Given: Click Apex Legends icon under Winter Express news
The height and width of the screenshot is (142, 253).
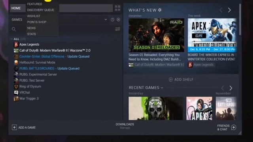Looking at the screenshot, I should tap(190, 65).
